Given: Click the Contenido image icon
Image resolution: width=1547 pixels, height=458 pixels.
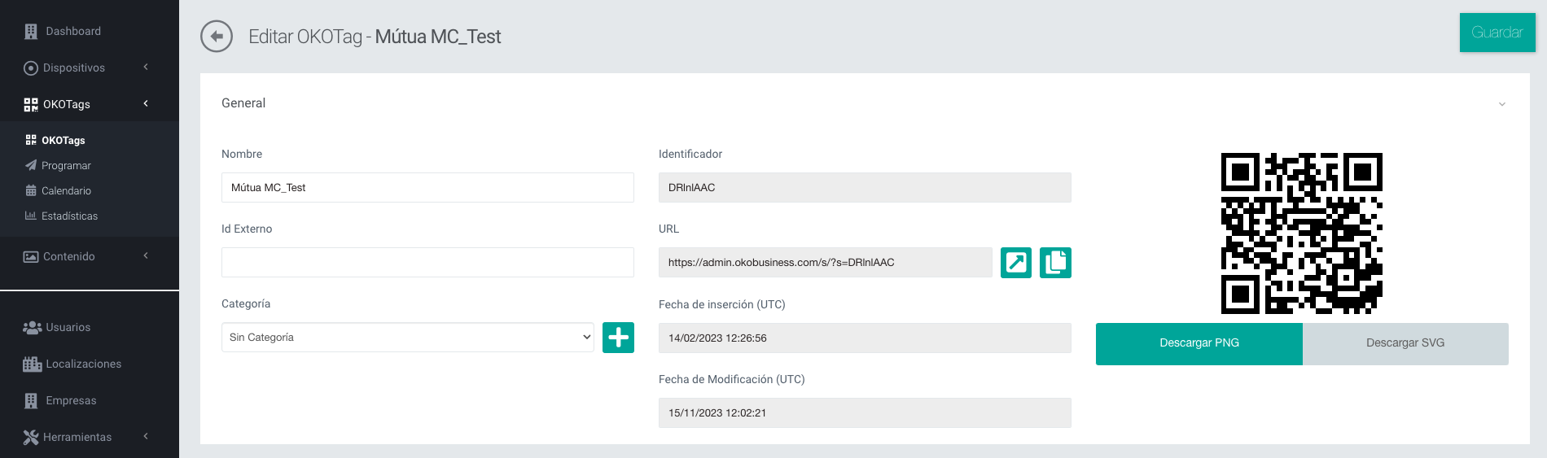Looking at the screenshot, I should coord(31,257).
